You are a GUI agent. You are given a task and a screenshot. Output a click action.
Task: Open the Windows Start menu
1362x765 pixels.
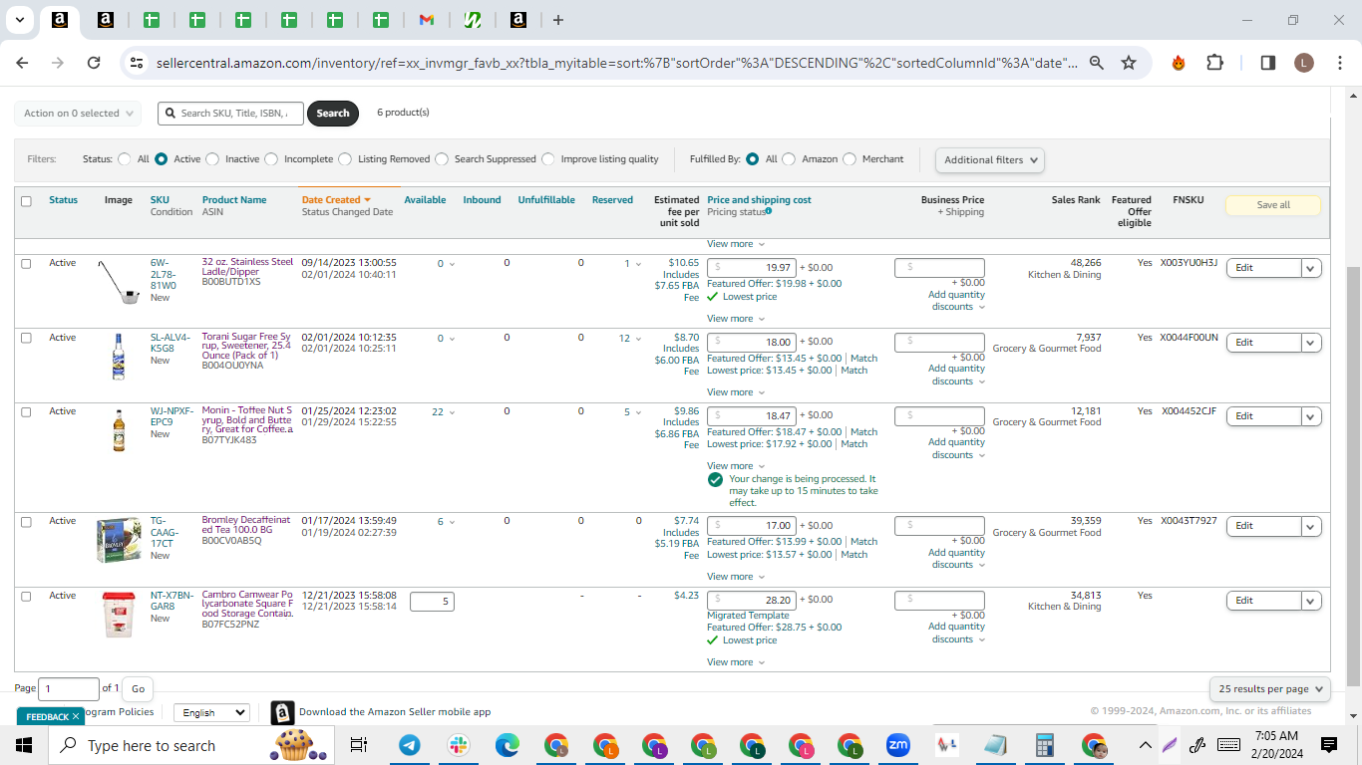(x=24, y=745)
